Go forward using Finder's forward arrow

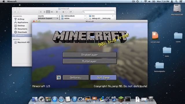click(18, 12)
